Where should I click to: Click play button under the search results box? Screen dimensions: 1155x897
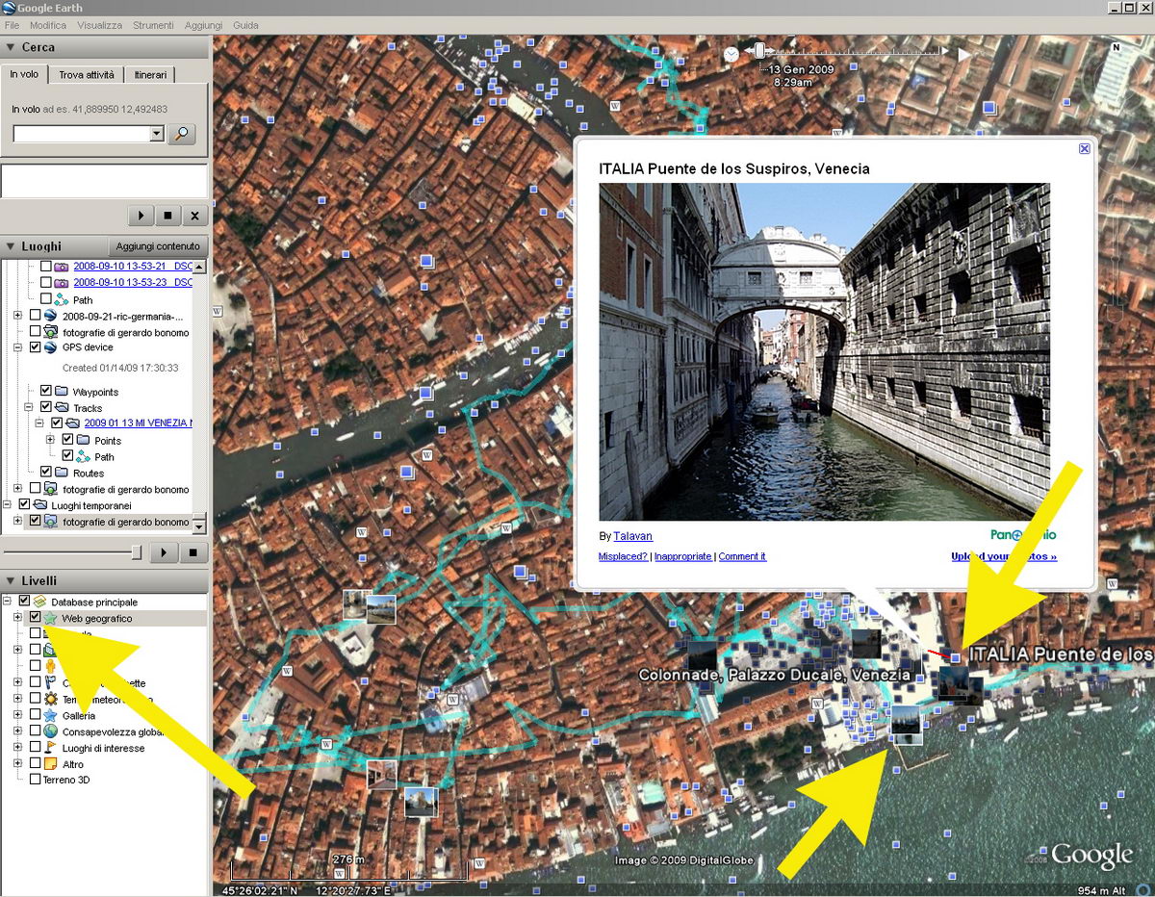click(141, 216)
